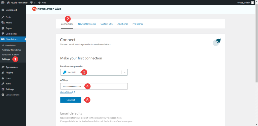This screenshot has height=126, width=258.
Task: Open All Newsletters submenu
Action: pyautogui.click(x=9, y=45)
